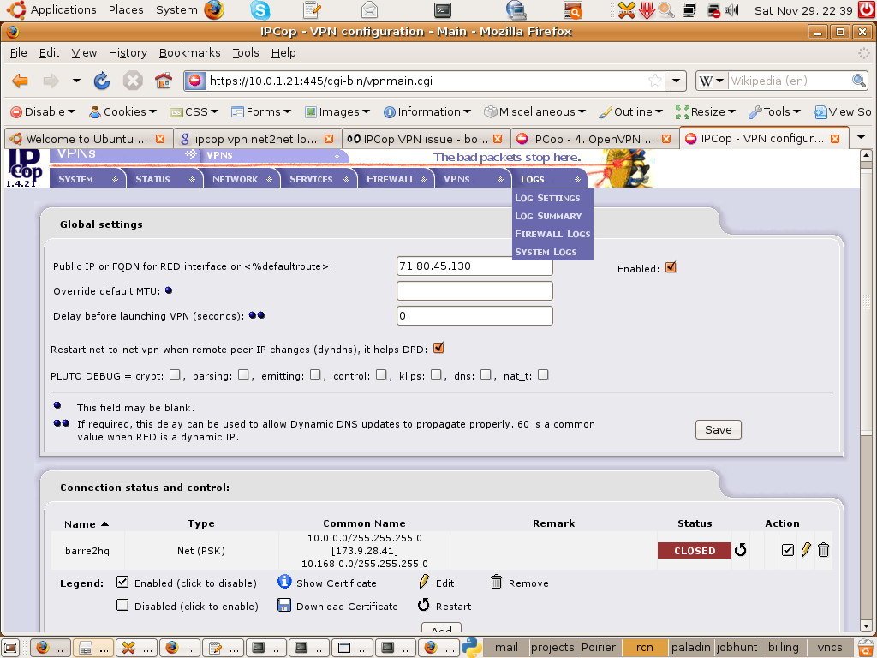The height and width of the screenshot is (658, 877).
Task: Bookmark page with the star icon
Action: click(x=655, y=81)
